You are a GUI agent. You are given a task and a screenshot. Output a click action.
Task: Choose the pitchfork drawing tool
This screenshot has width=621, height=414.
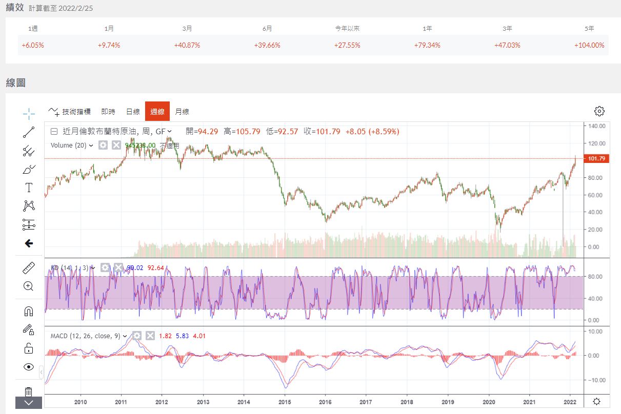pyautogui.click(x=29, y=151)
